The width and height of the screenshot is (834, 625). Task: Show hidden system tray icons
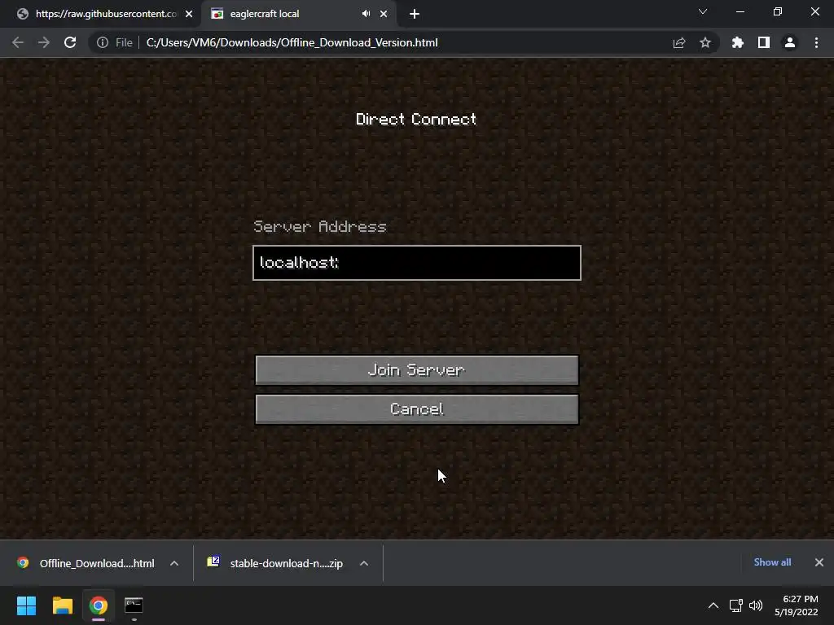(713, 605)
